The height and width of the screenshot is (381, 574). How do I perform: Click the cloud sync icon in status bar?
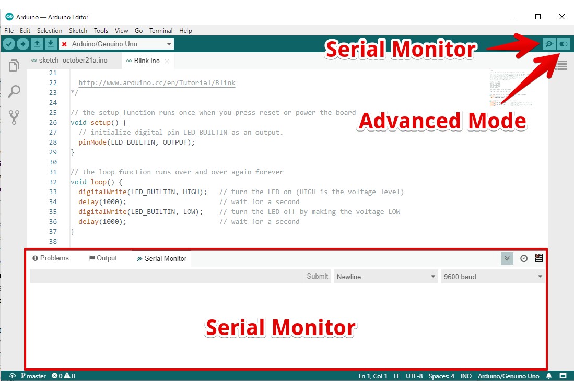tap(12, 376)
